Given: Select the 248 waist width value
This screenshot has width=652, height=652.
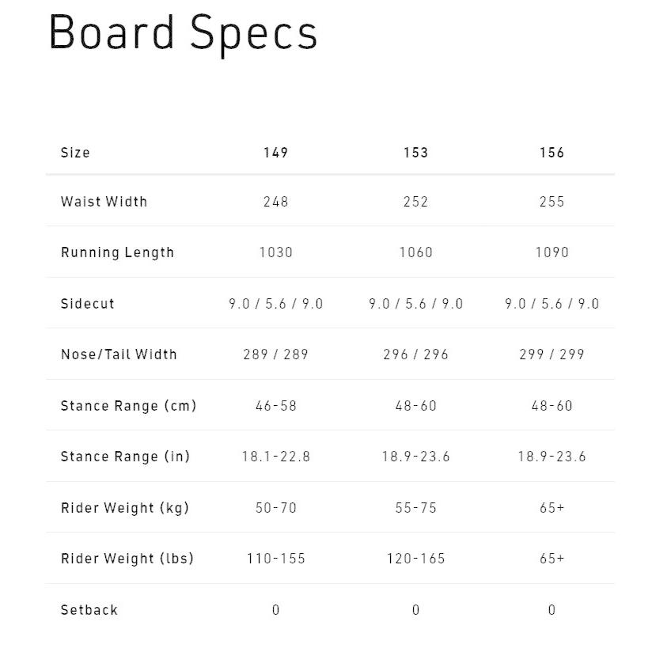Looking at the screenshot, I should tap(275, 202).
